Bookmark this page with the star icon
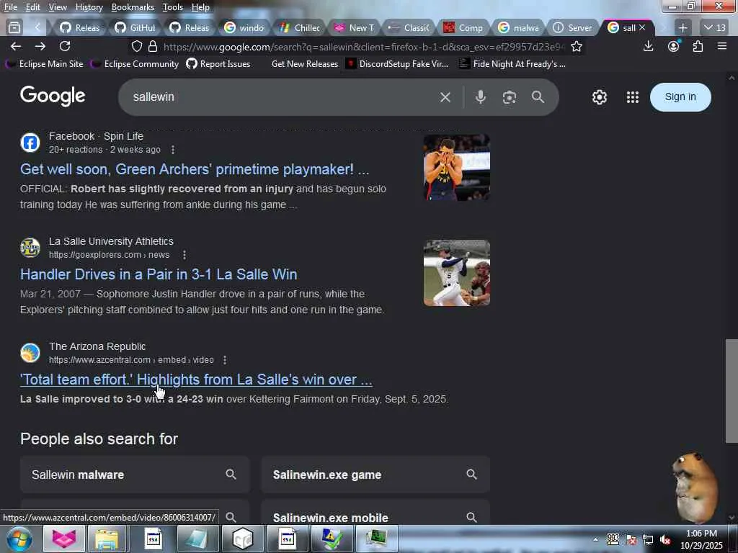Viewport: 738px width, 553px height. point(576,47)
